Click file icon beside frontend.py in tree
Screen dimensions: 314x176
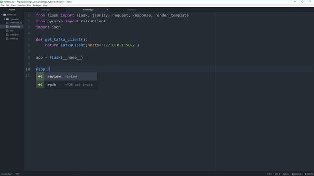(x=7, y=27)
